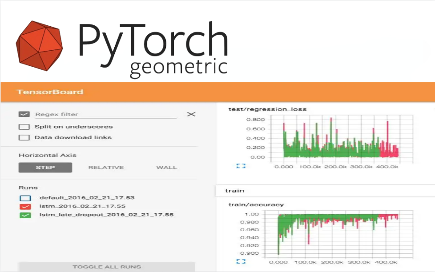Click the TensorBoard title in the orange bar
This screenshot has width=435, height=272.
click(50, 92)
